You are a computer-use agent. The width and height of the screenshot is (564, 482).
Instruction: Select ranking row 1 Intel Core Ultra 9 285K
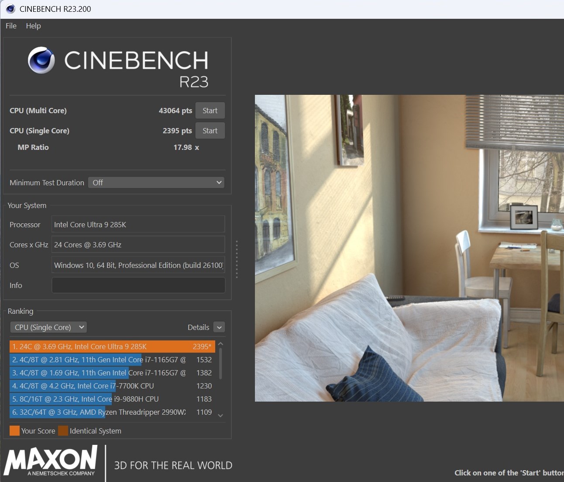112,347
